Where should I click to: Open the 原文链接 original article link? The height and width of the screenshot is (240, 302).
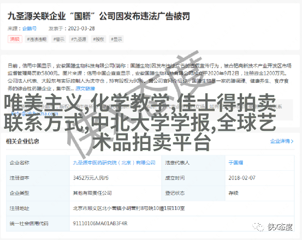85,88
